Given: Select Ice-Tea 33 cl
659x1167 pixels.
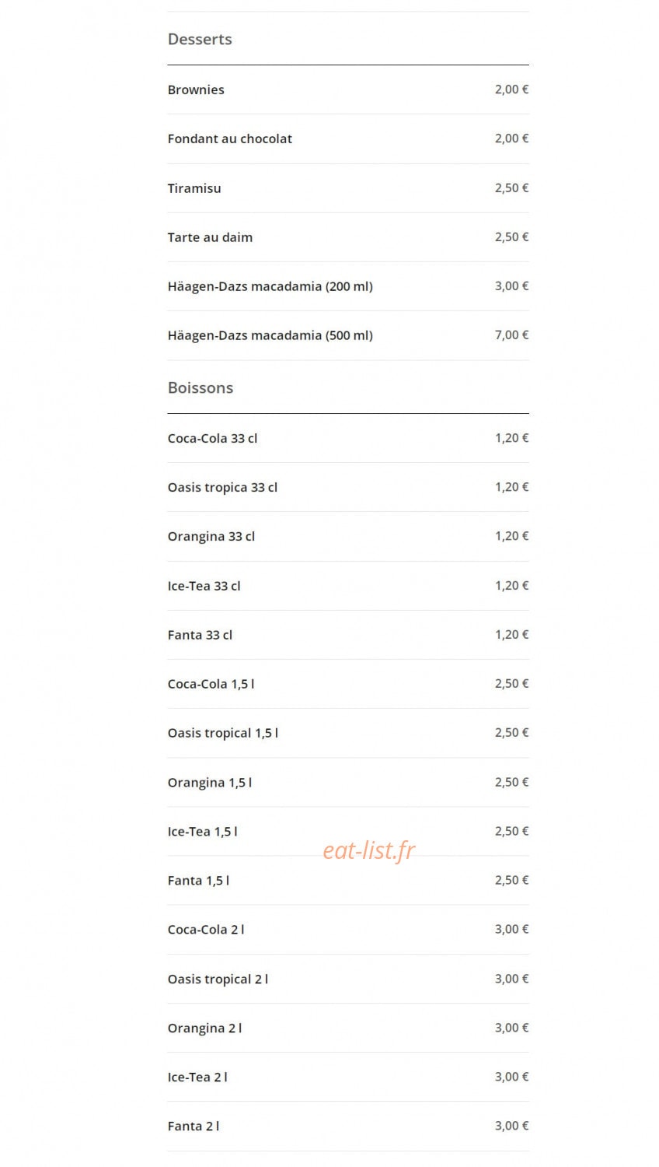Looking at the screenshot, I should click(x=348, y=586).
